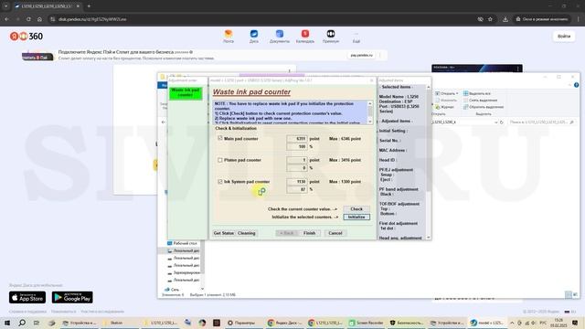Click the bookmark star icon in address bar
Viewport: 585px width, 329px height.
pos(490,19)
